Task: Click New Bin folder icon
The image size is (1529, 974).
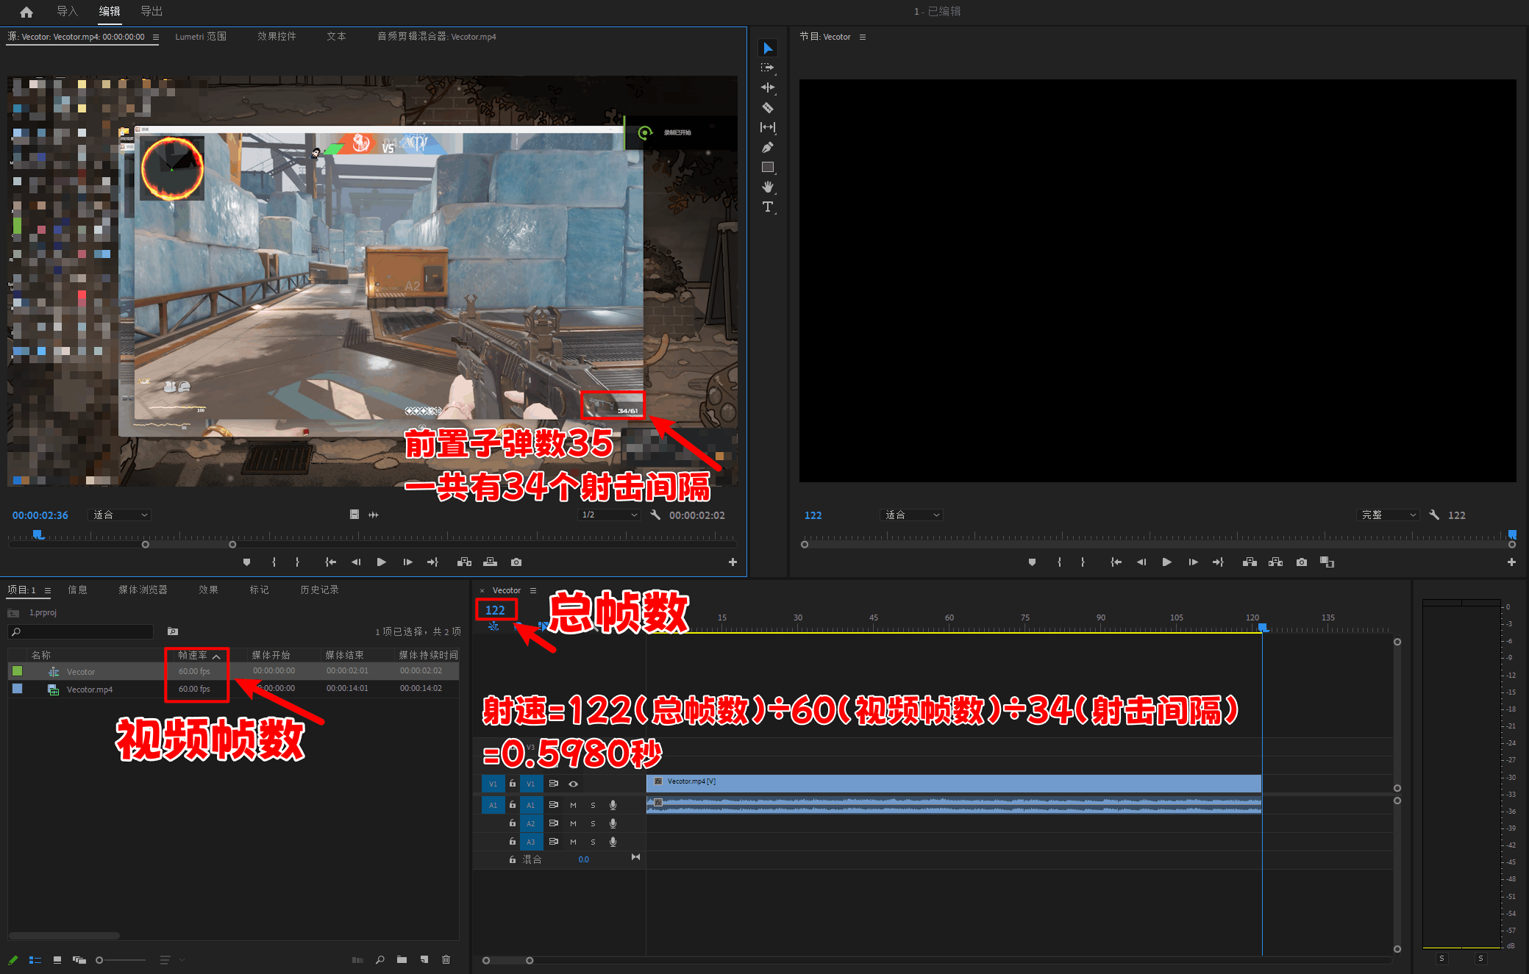Action: click(x=402, y=959)
